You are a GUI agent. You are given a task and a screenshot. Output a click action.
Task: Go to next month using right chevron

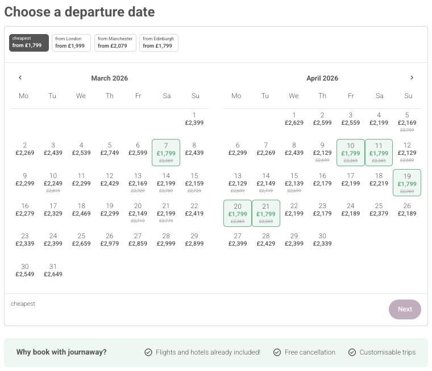(412, 78)
